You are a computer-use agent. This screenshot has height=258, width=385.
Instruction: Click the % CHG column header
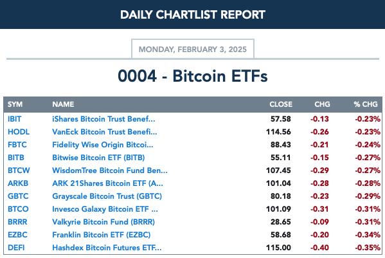[366, 104]
